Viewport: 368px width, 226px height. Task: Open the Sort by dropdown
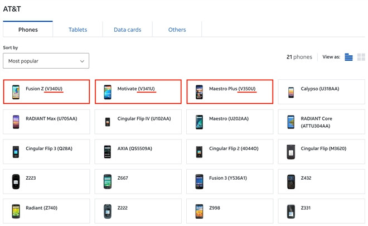pyautogui.click(x=46, y=61)
